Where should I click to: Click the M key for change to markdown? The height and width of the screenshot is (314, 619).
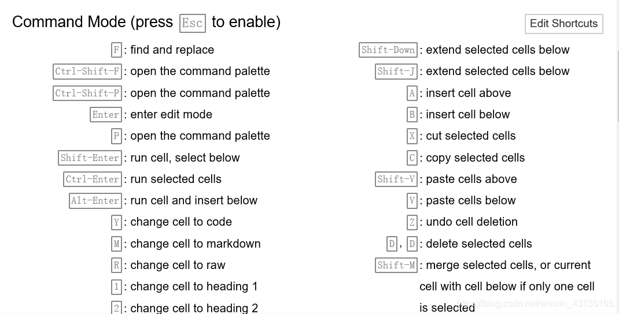[116, 244]
